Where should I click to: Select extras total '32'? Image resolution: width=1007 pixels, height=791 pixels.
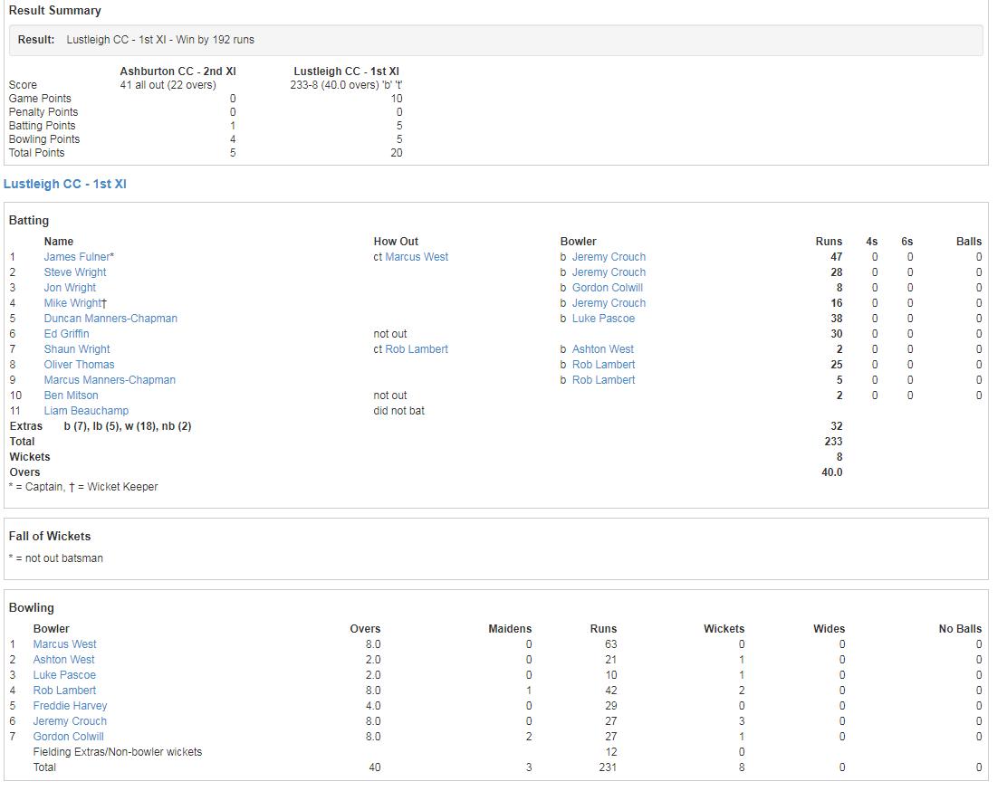pyautogui.click(x=836, y=426)
